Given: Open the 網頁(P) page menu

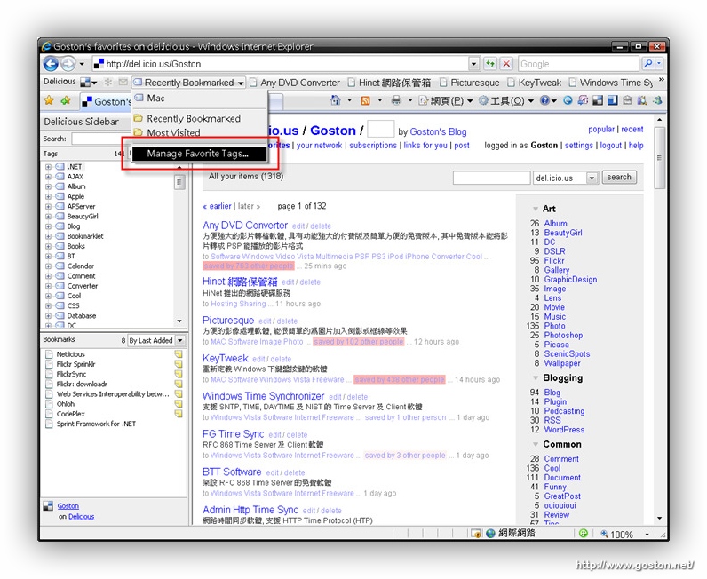Looking at the screenshot, I should click(x=446, y=100).
